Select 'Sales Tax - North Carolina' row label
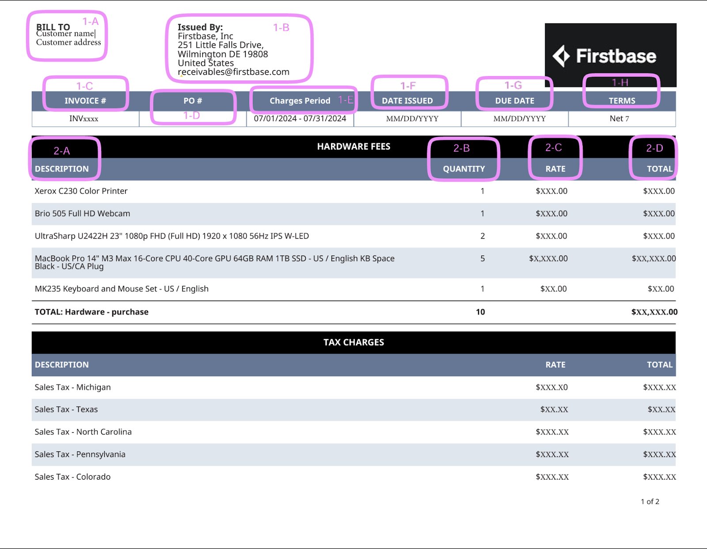The width and height of the screenshot is (707, 549). (83, 432)
